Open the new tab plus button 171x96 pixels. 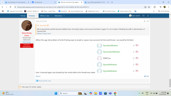(112, 2)
